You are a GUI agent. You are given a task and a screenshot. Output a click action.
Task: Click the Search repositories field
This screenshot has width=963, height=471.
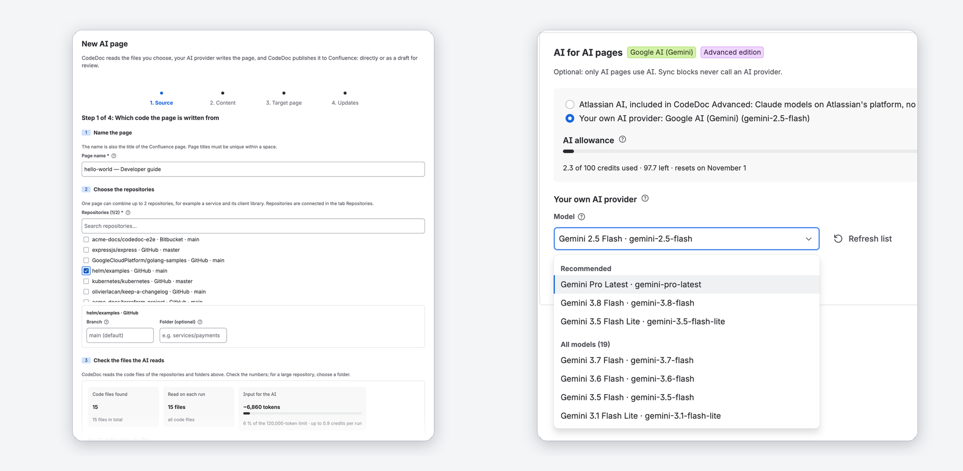pos(253,226)
